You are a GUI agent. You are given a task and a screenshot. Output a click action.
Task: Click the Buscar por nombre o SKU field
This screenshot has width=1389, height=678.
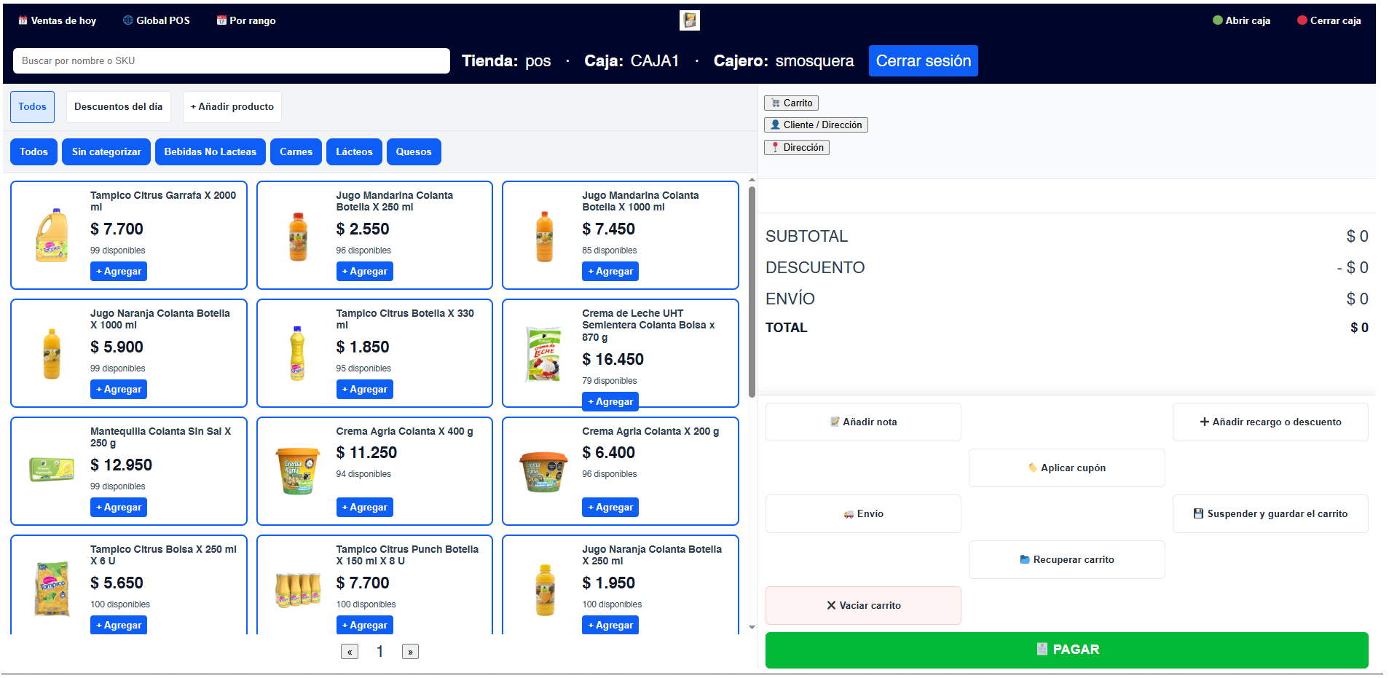pyautogui.click(x=231, y=61)
